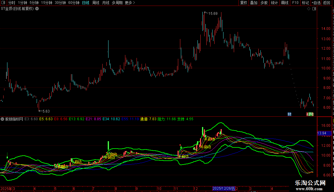Image resolution: width=334 pixels, height=192 pixels.
Task: Click the 通道: 7.83 value
Action: click(x=148, y=119)
